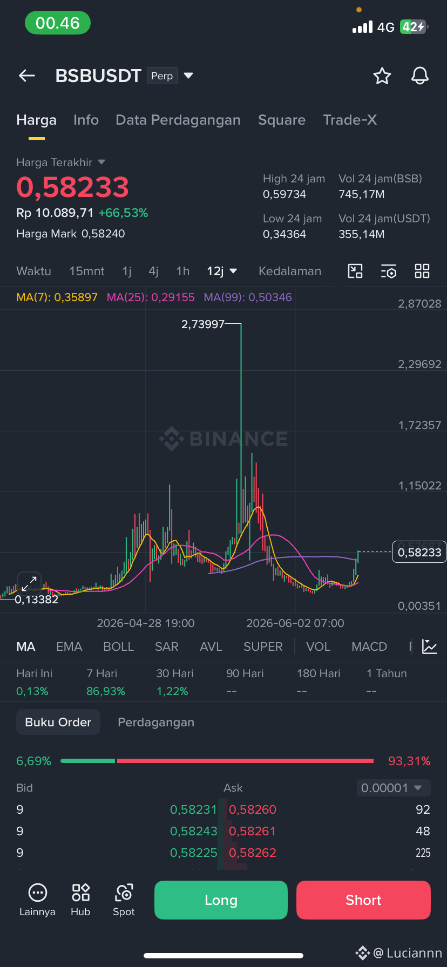Select ask price 0,58261
This screenshot has height=967, width=447.
253,831
